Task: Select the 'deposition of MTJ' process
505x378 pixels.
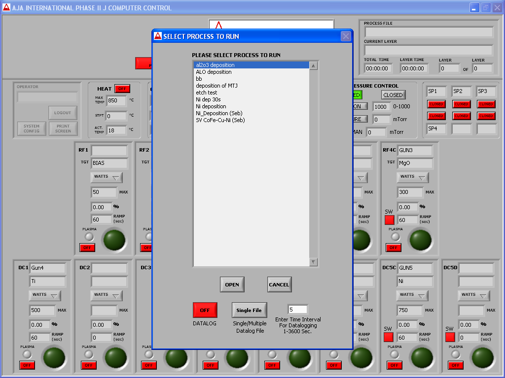Action: click(216, 86)
